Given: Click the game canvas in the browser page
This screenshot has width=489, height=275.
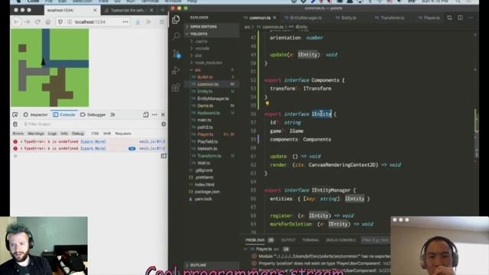Looking at the screenshot, I should (x=50, y=68).
